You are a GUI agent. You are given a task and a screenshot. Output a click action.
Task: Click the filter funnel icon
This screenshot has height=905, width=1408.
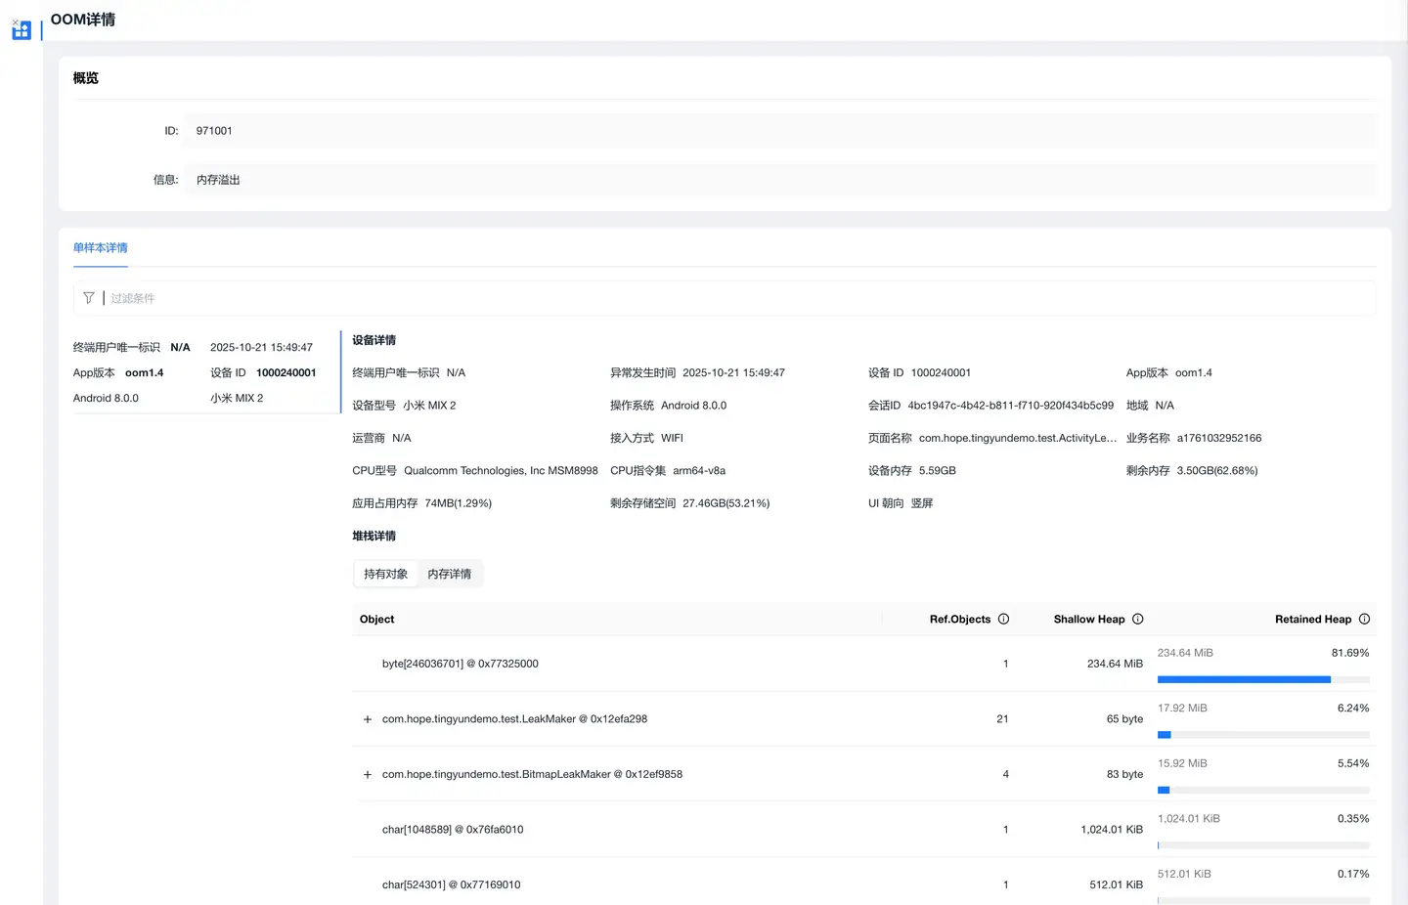point(89,298)
